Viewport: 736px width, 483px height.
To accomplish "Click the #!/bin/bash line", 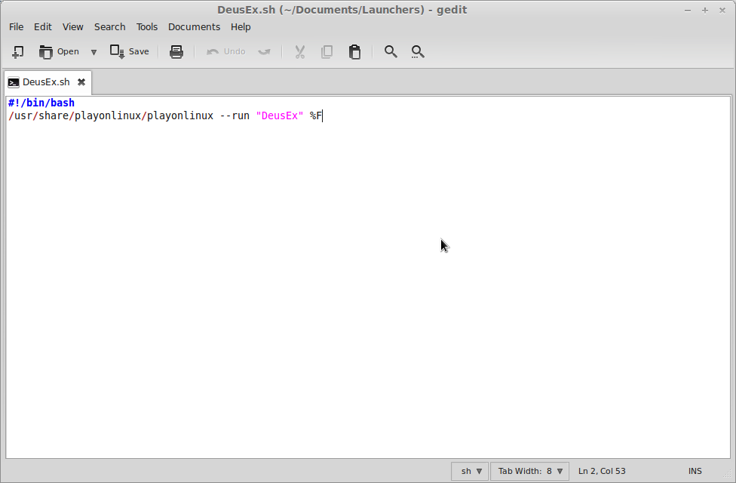I will point(41,103).
